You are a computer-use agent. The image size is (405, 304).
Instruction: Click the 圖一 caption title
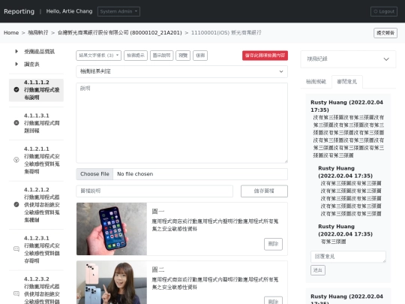point(158,212)
